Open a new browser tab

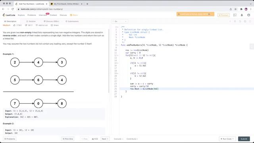pos(87,4)
